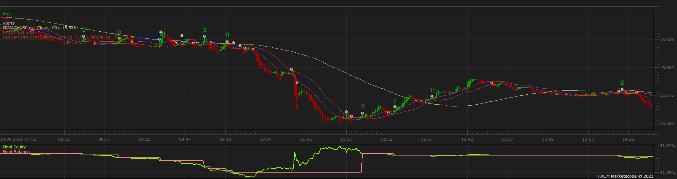The image size is (677, 179).
Task: Click trade marker 1 at top of 10:53 drop
Action: click(291, 69)
